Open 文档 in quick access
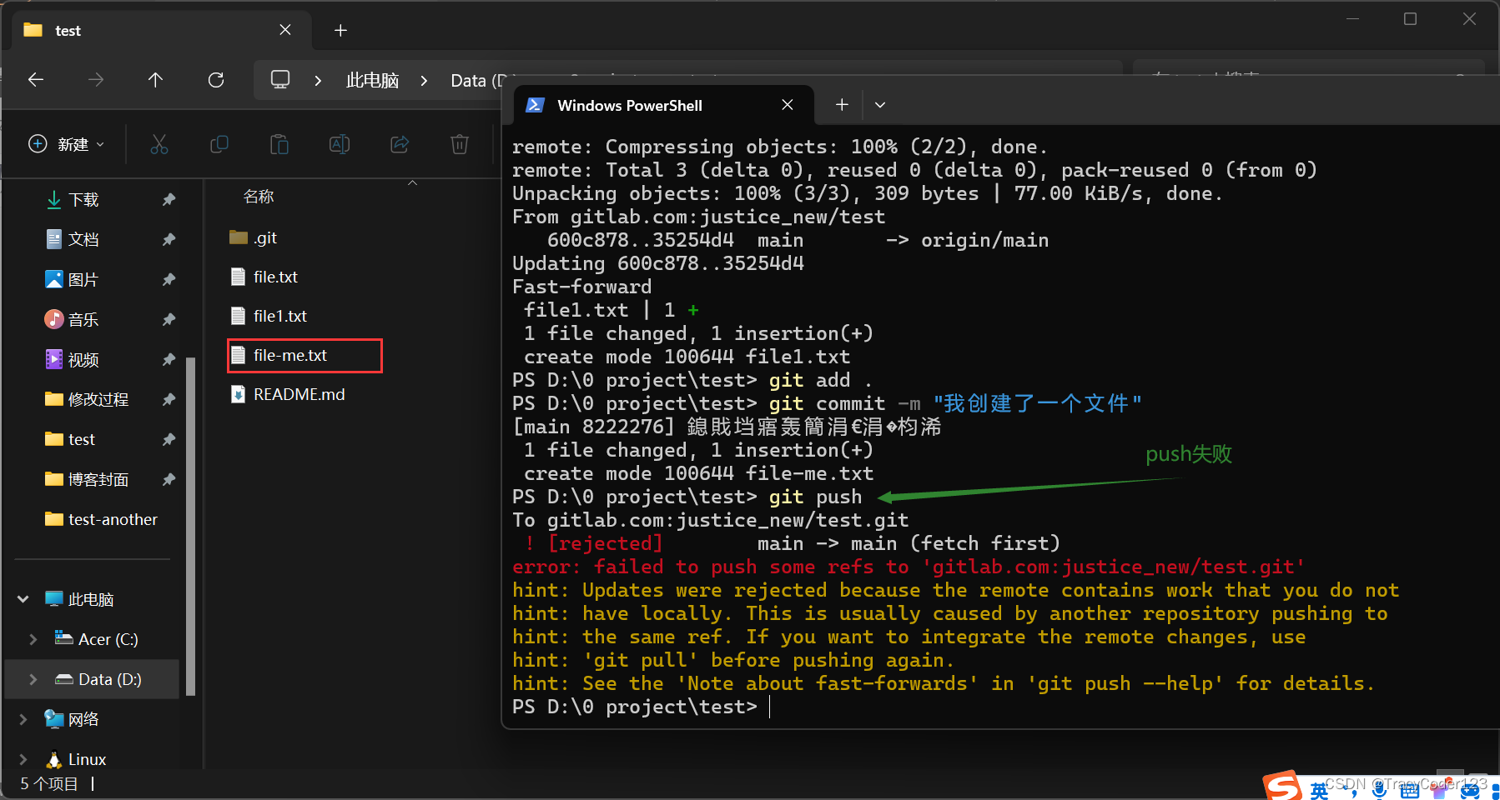The width and height of the screenshot is (1500, 800). click(83, 240)
